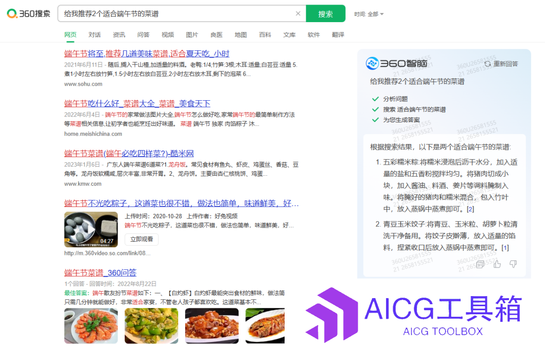Give the AI answer a thumbs down

click(x=513, y=264)
